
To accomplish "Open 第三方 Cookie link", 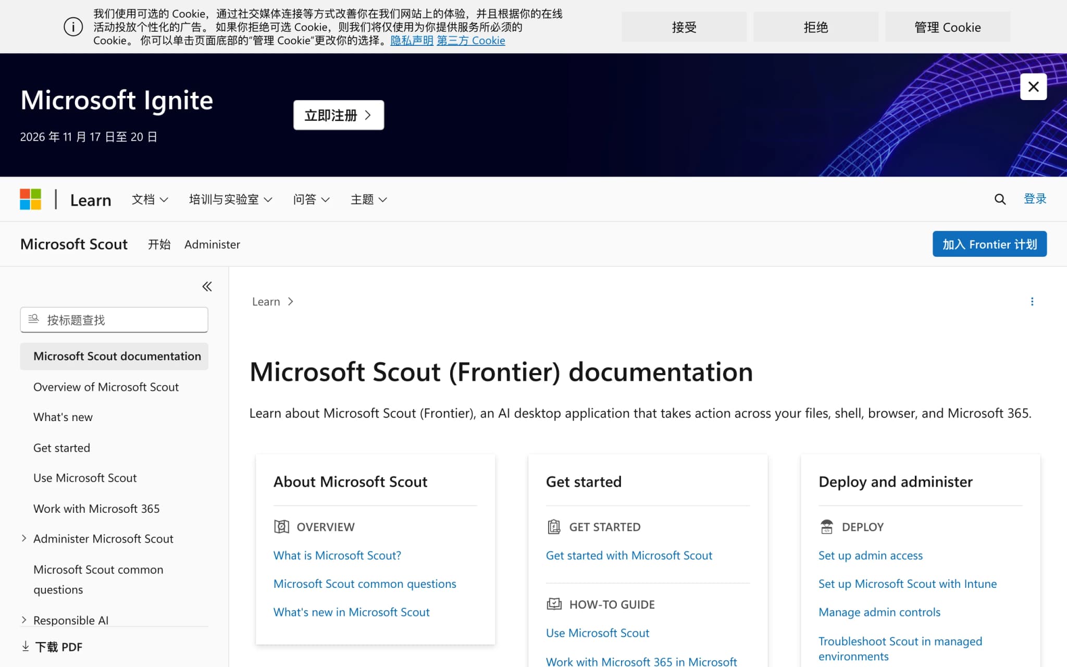I will 470,40.
